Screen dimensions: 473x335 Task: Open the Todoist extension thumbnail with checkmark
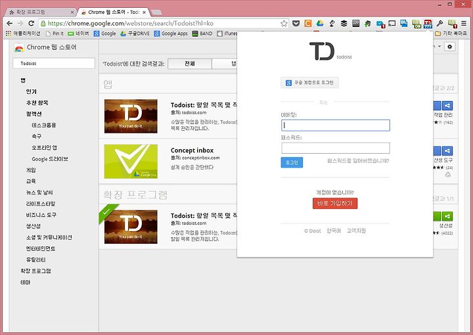(131, 227)
